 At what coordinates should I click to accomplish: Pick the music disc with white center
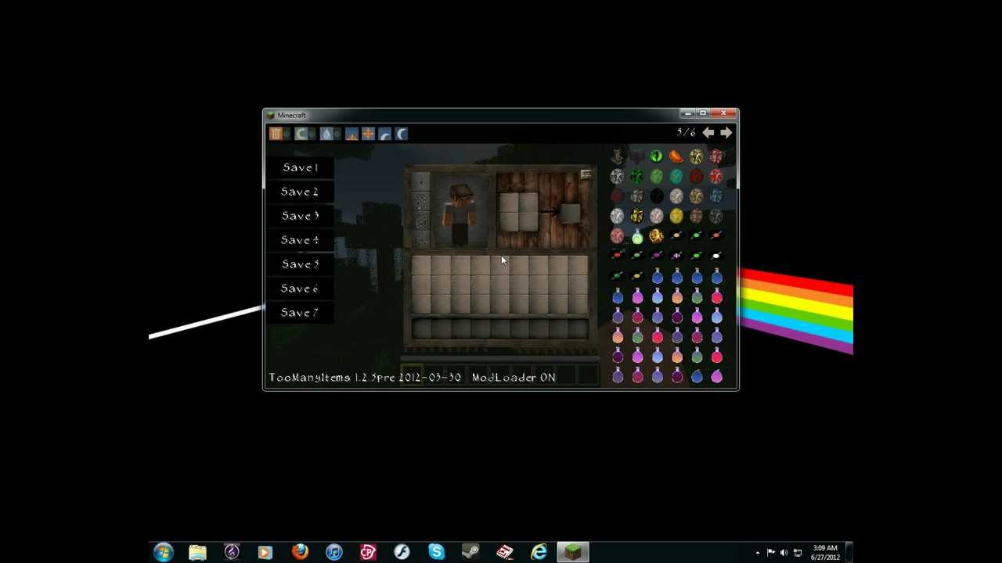pyautogui.click(x=716, y=256)
